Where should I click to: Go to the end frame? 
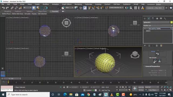(129, 87)
